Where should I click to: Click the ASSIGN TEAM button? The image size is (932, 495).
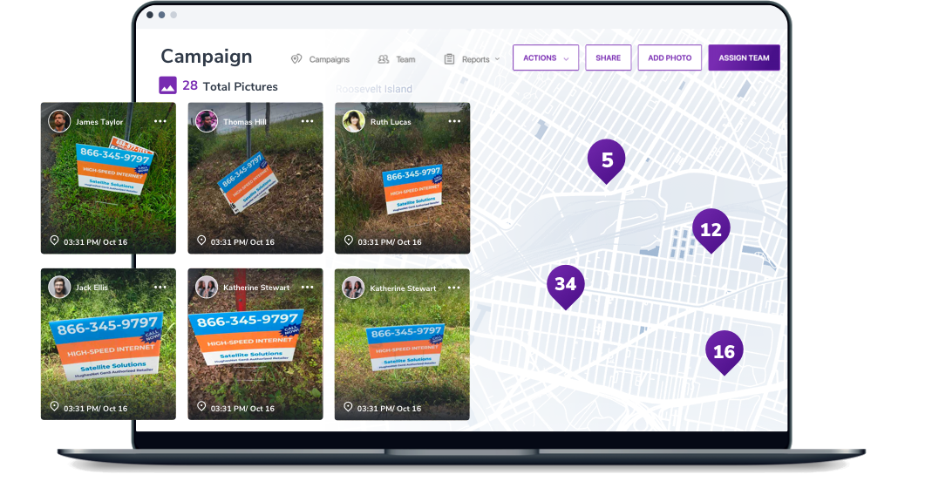pyautogui.click(x=744, y=58)
